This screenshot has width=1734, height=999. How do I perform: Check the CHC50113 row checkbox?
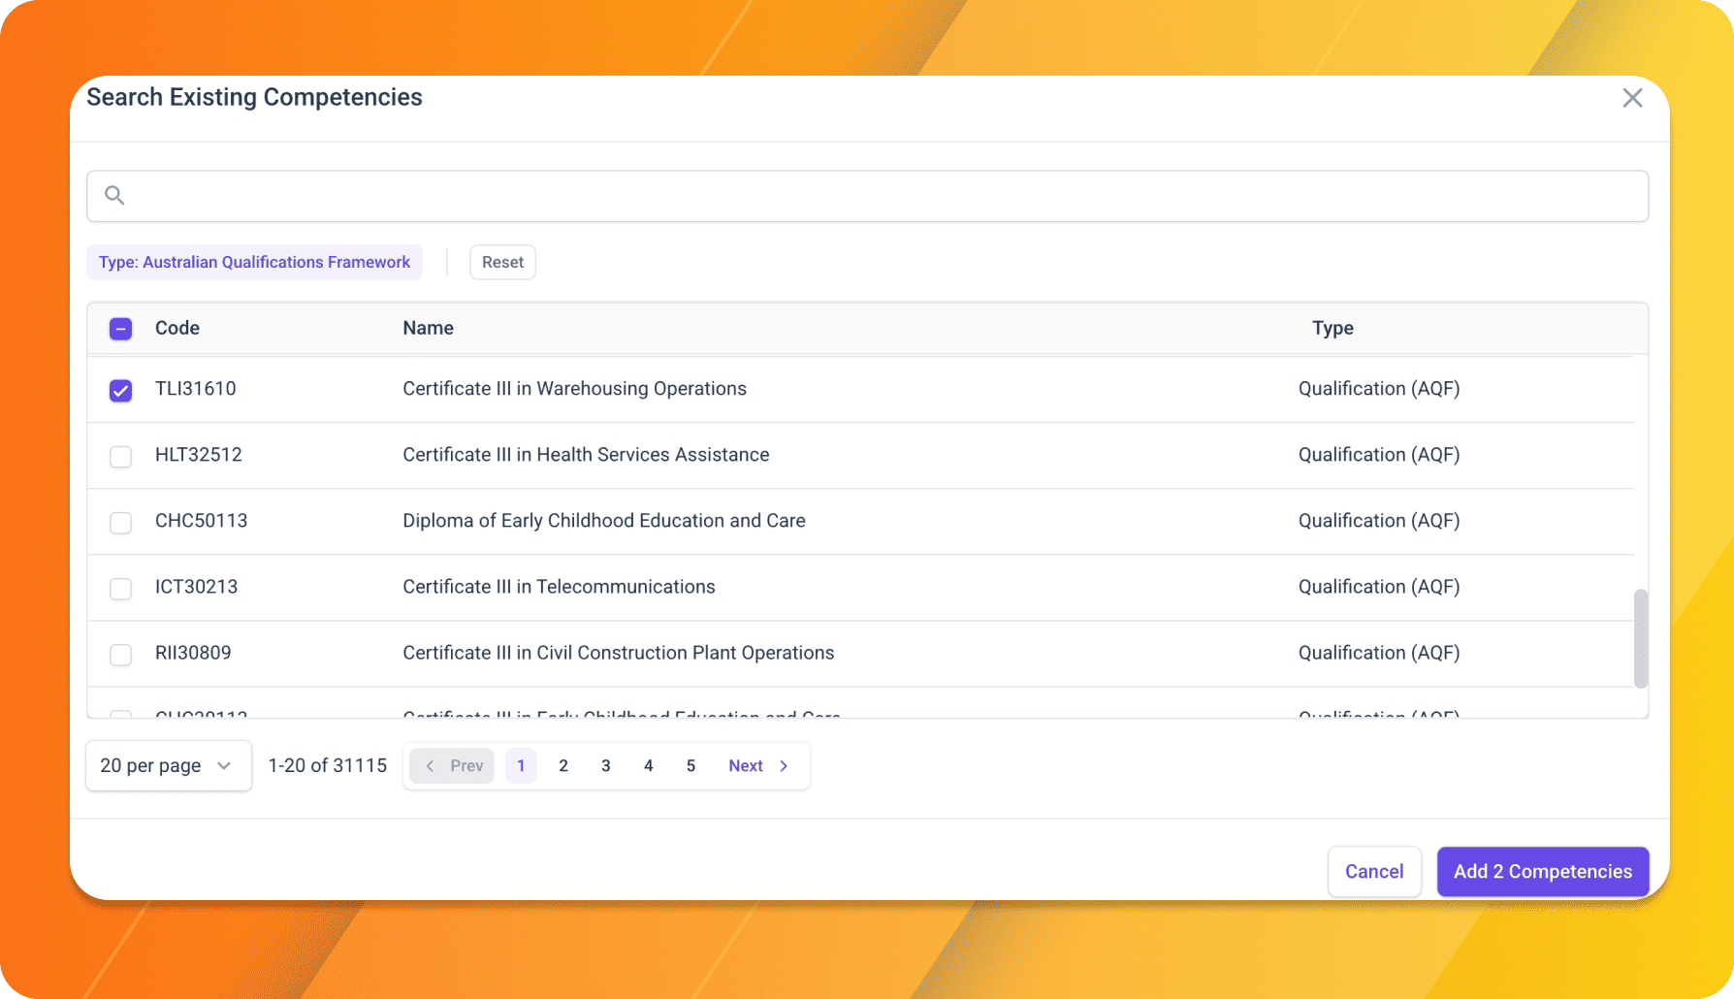[x=120, y=522]
